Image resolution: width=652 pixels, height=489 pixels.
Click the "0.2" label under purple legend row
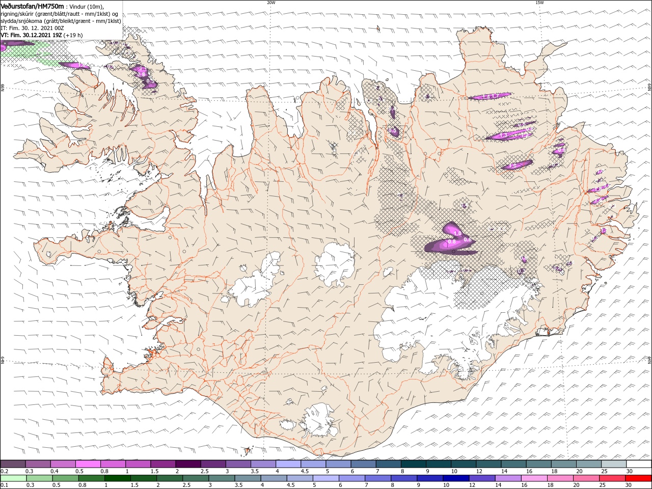[4, 471]
